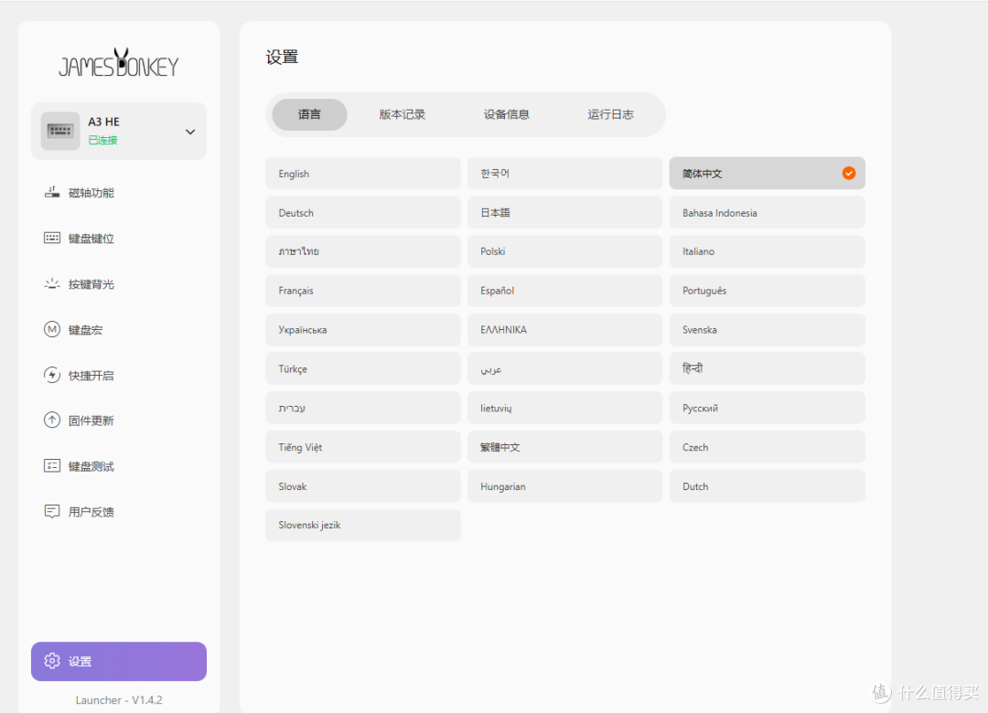Choose ΕΛΛΗΝΙΚΑ Greek language option
The width and height of the screenshot is (988, 713).
pos(565,329)
